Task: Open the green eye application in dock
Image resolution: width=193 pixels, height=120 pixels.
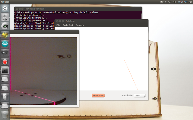Action: coord(5,26)
